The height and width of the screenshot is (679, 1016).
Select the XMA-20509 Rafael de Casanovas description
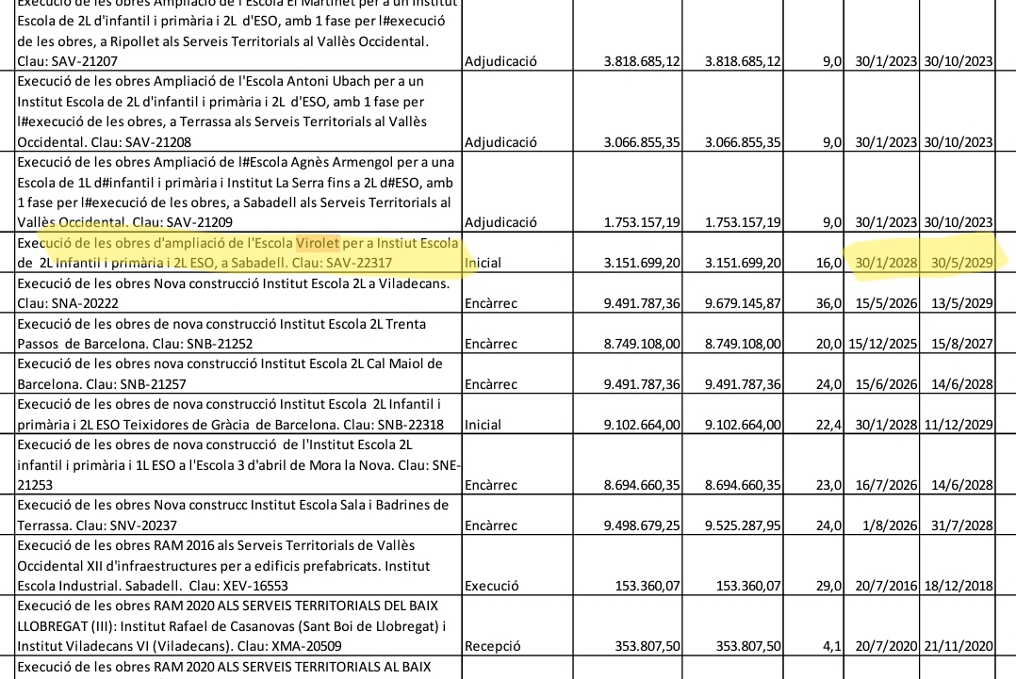(238, 625)
